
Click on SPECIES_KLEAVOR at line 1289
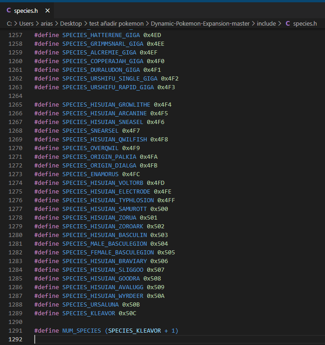[x=88, y=313]
